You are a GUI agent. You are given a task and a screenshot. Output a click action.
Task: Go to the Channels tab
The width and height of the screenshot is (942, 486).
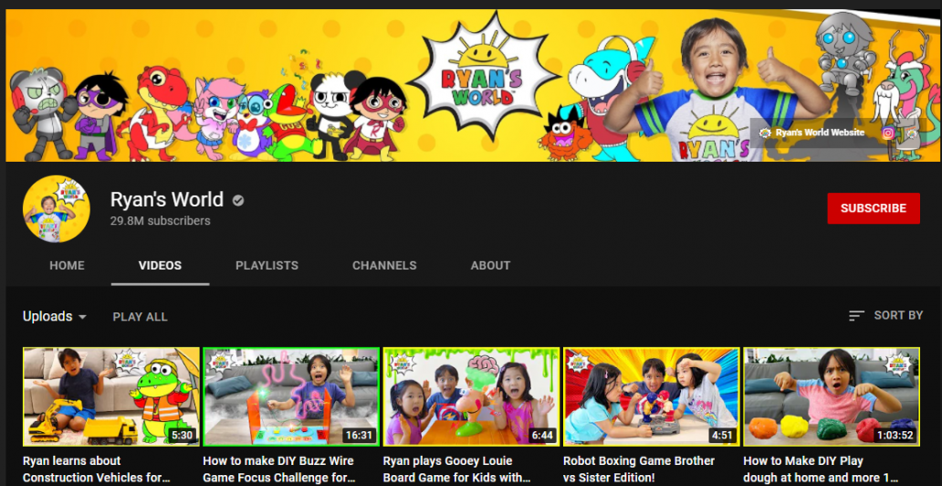384,265
